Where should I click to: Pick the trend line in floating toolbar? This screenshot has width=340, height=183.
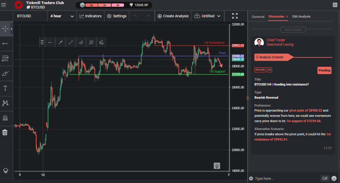[x=71, y=42]
